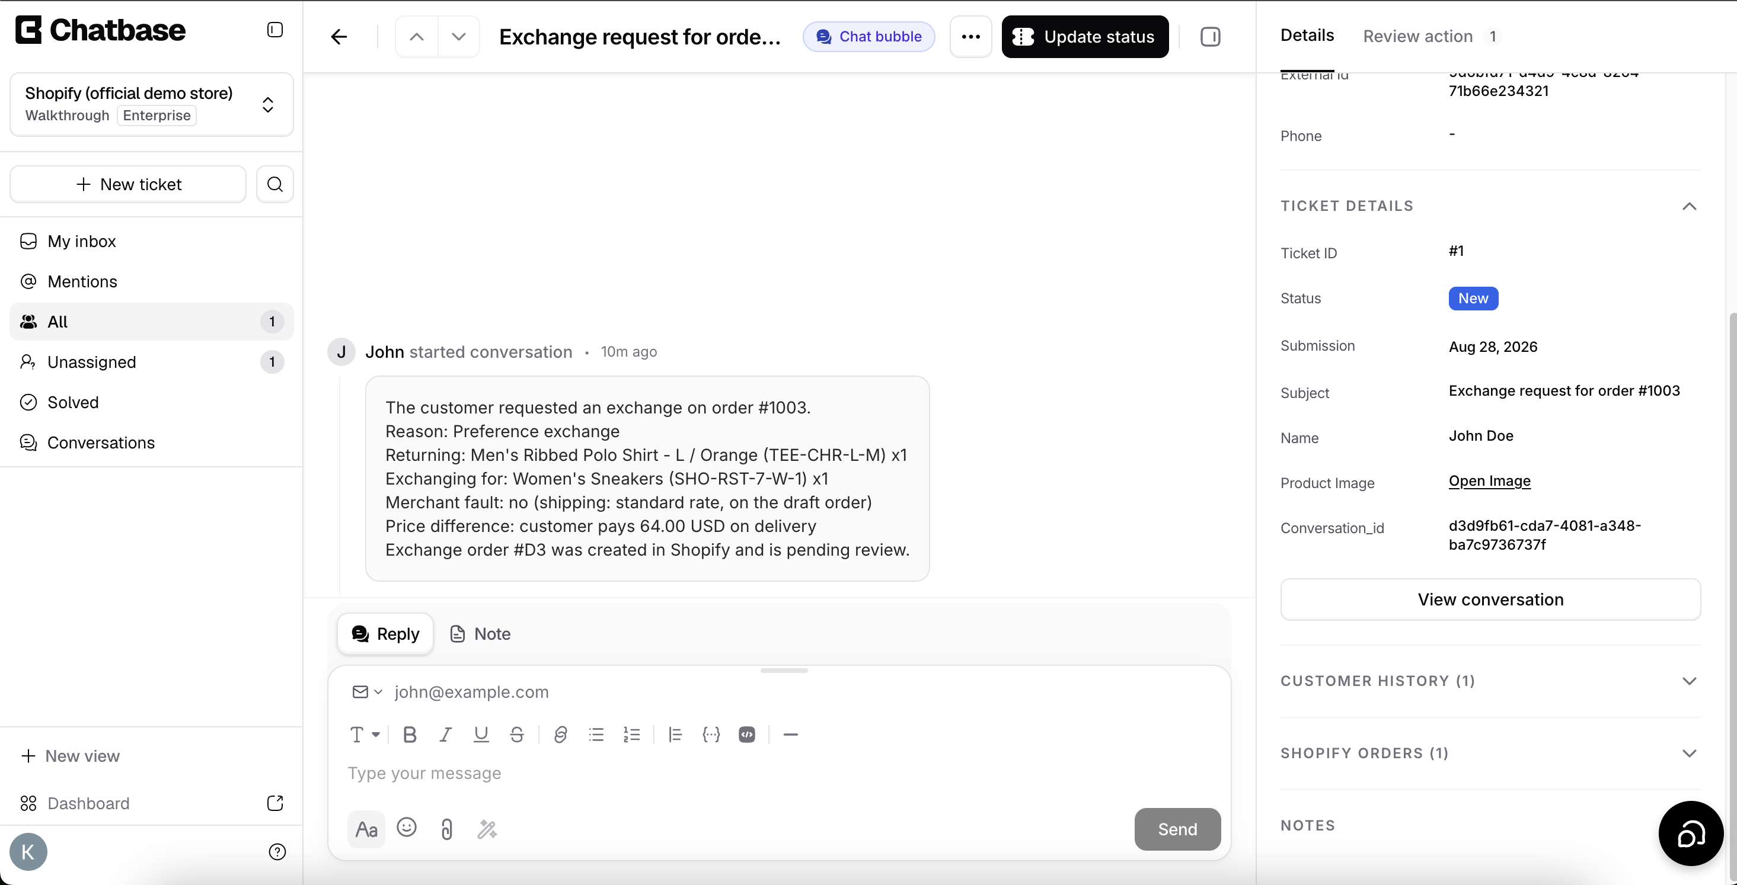
Task: Select the Note tab
Action: coord(480,634)
